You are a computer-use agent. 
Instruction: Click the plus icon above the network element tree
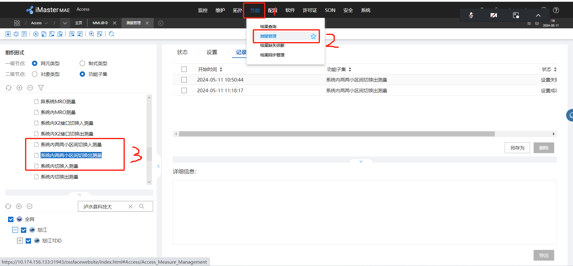19,206
